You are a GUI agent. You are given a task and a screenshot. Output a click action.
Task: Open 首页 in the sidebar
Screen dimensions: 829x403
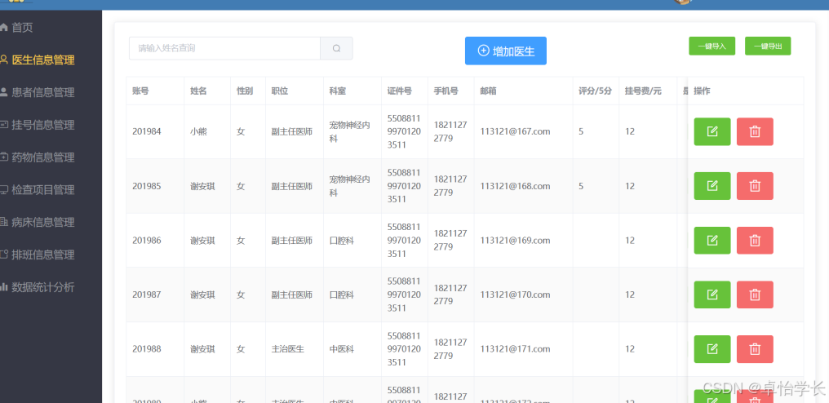tap(51, 28)
